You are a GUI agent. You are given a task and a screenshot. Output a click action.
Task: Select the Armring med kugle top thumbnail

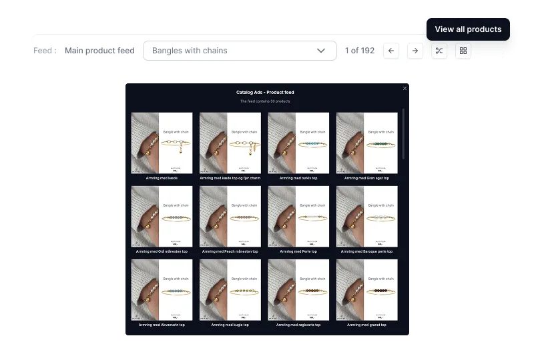click(230, 290)
